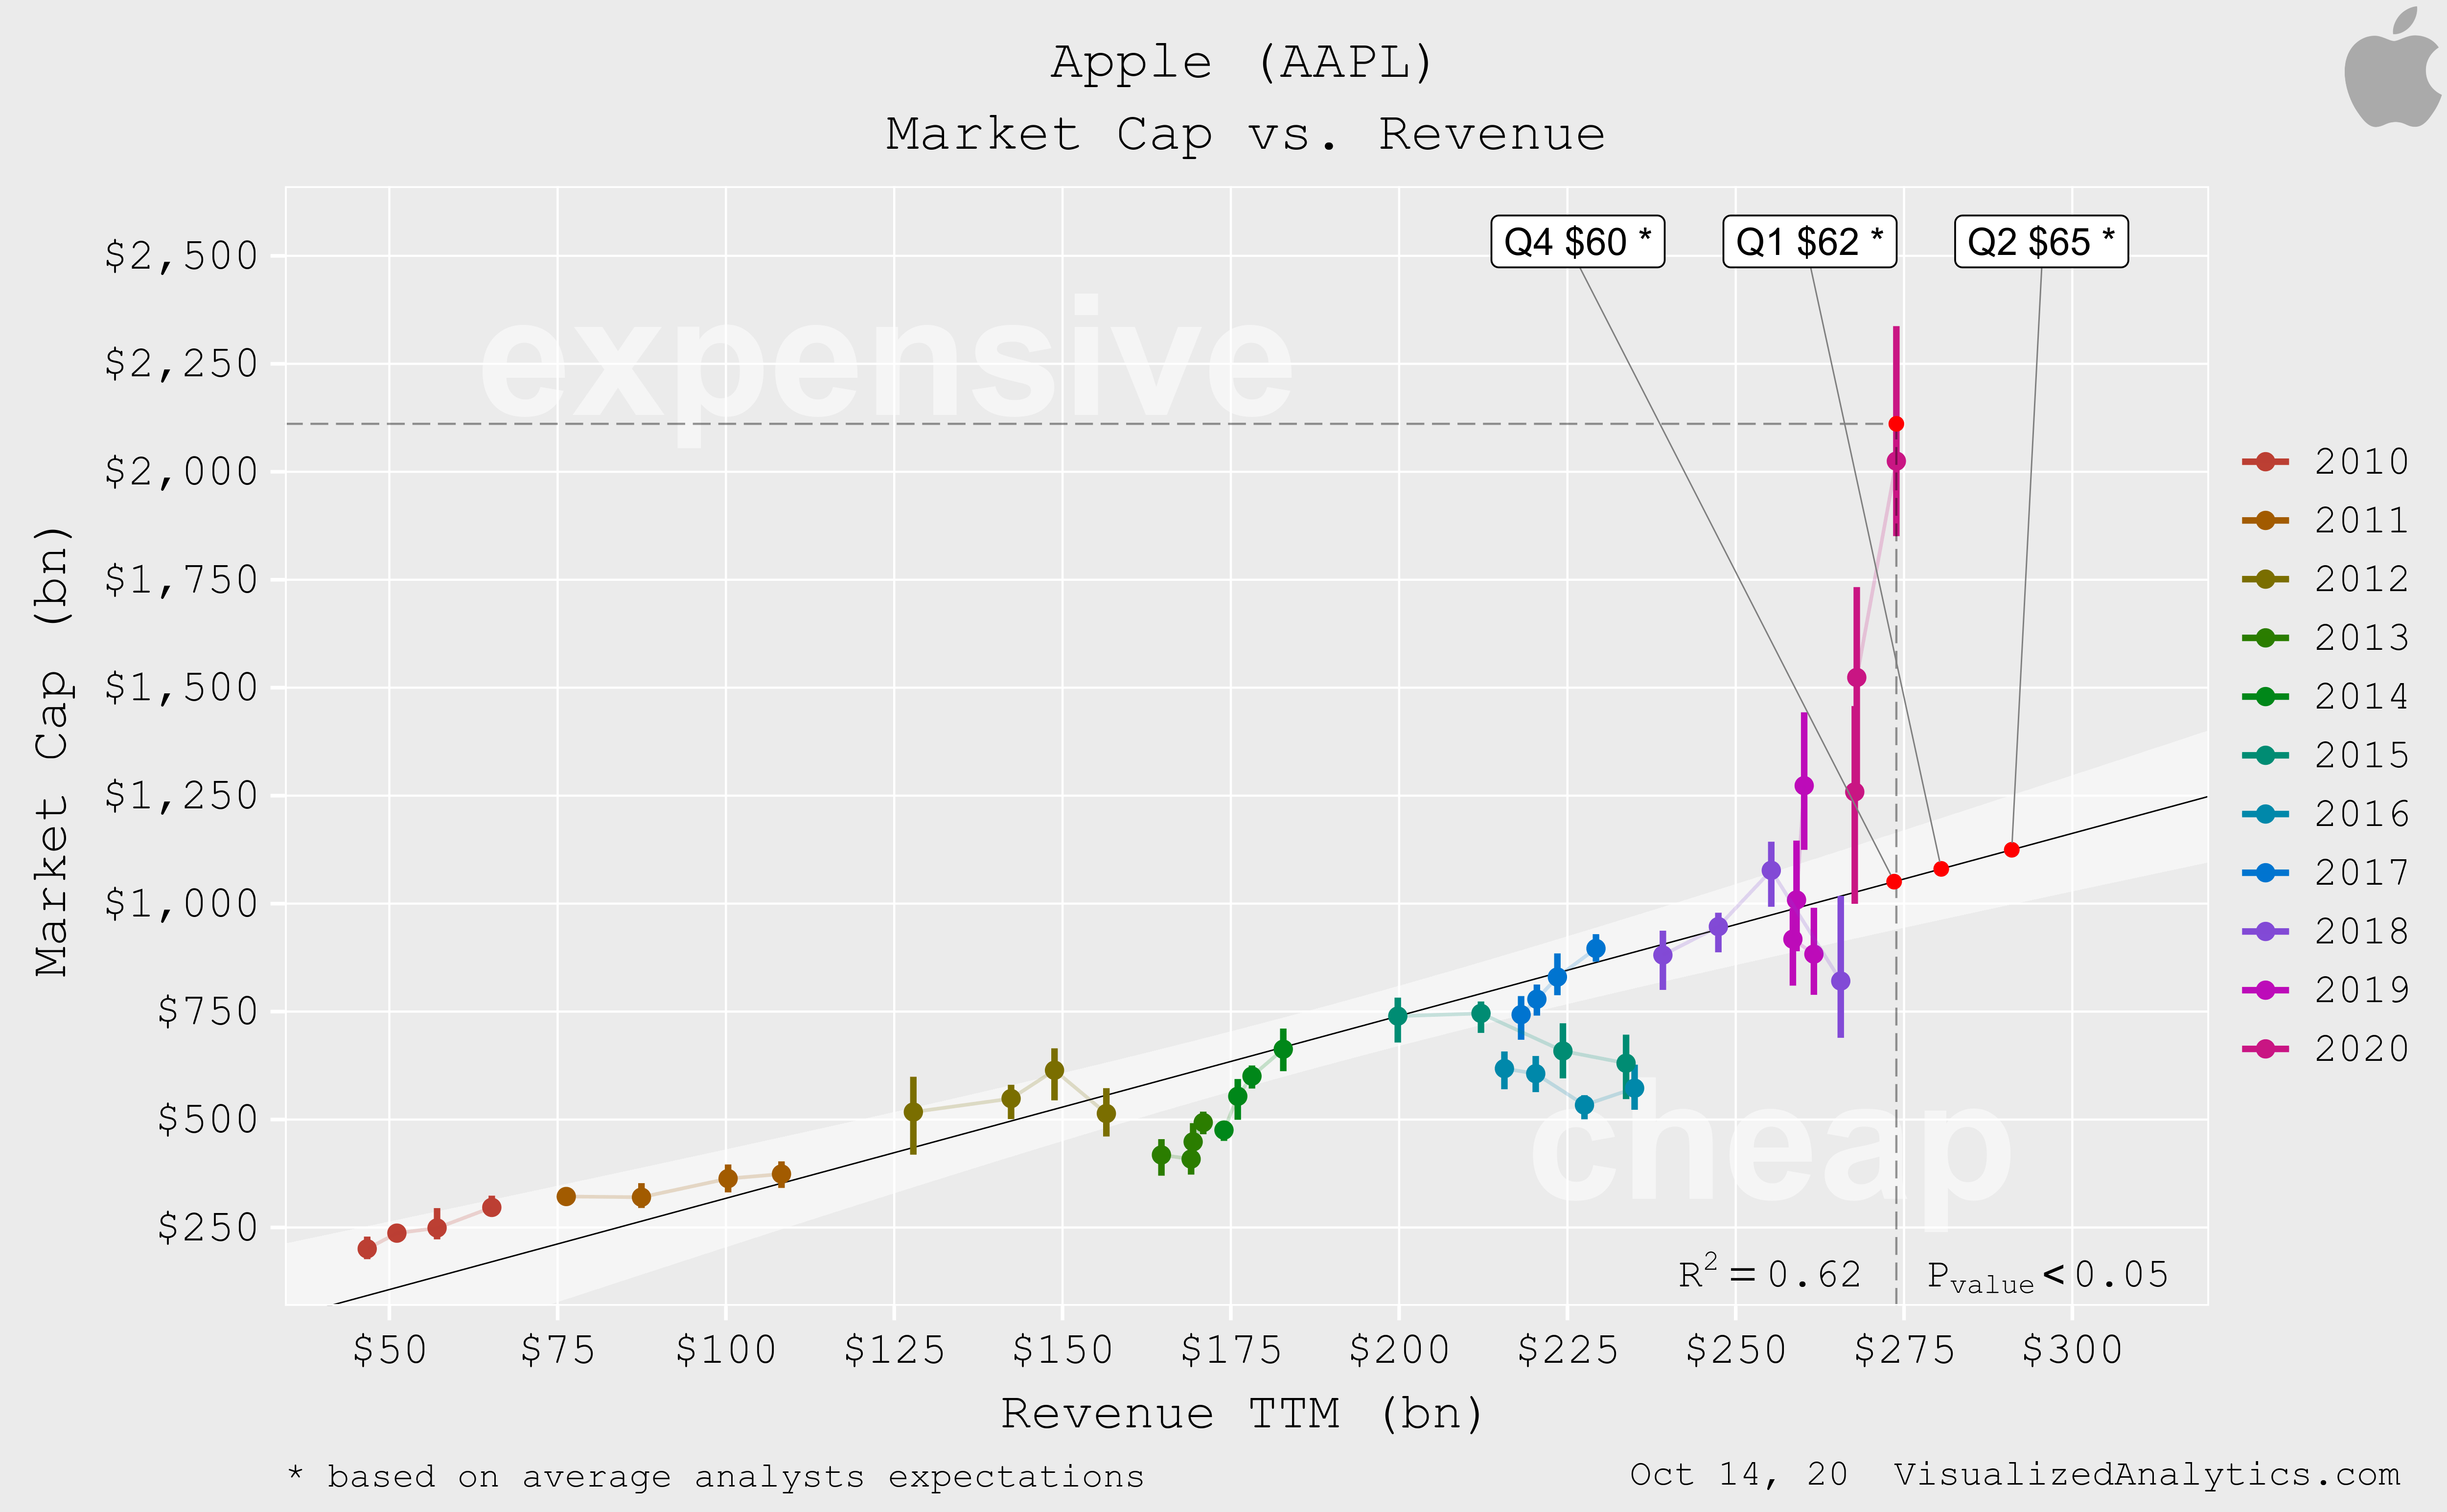Click the red dot ending the horizontal dashed line
Screen dimensions: 2447x1512
[1896, 424]
